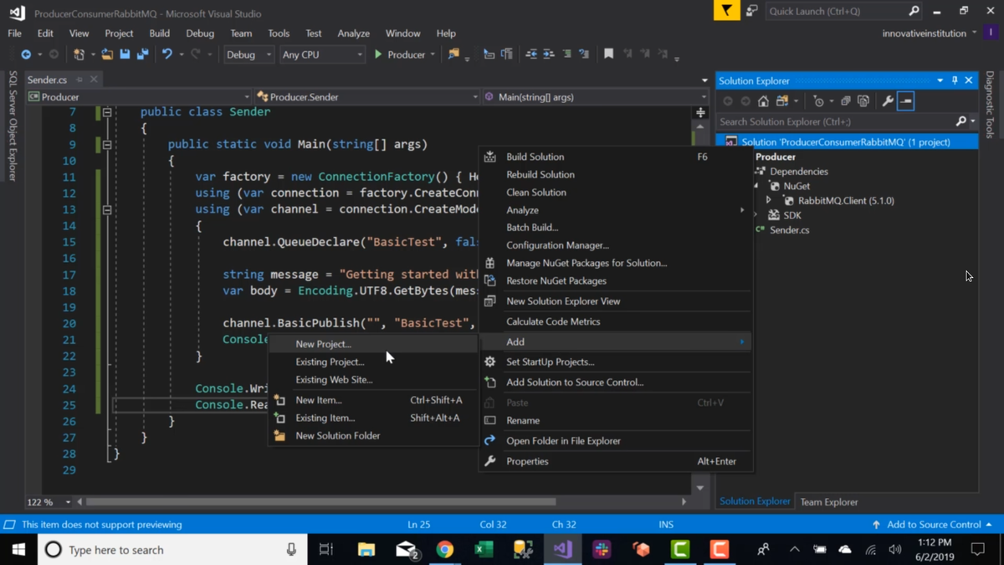This screenshot has height=565, width=1004.
Task: Open Visual Studio from the Windows taskbar
Action: click(x=562, y=550)
